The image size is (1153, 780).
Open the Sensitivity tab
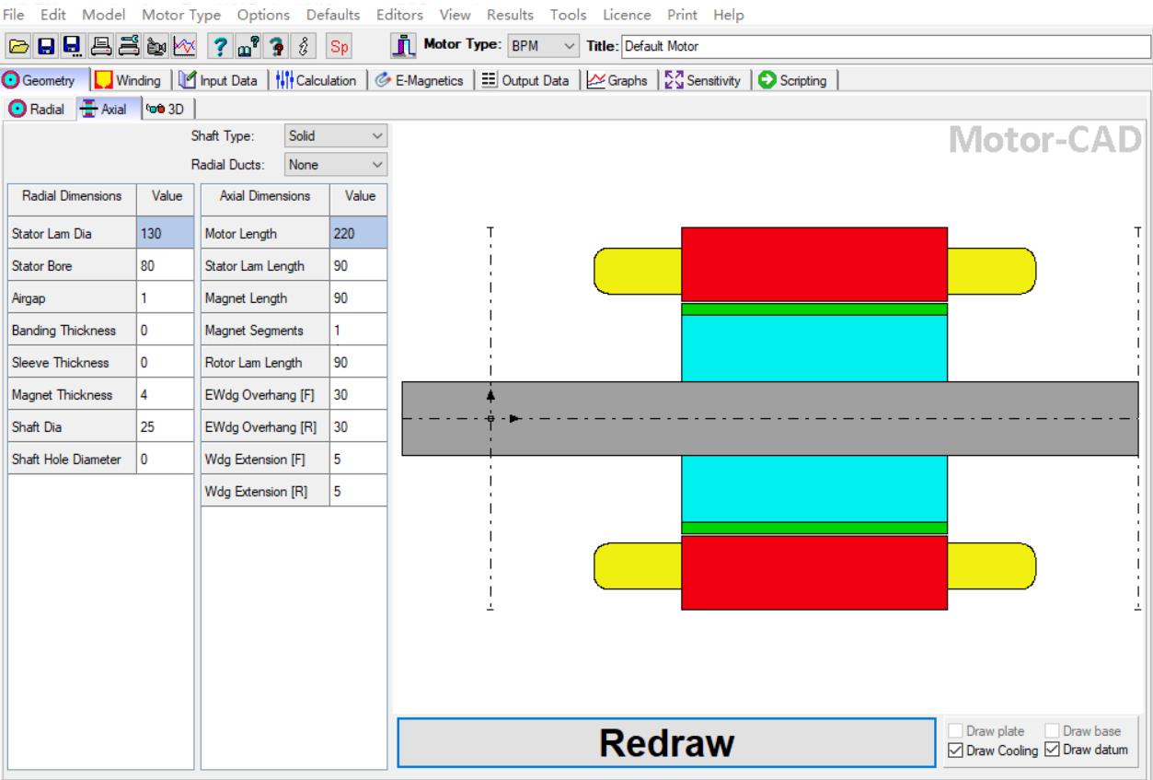705,80
